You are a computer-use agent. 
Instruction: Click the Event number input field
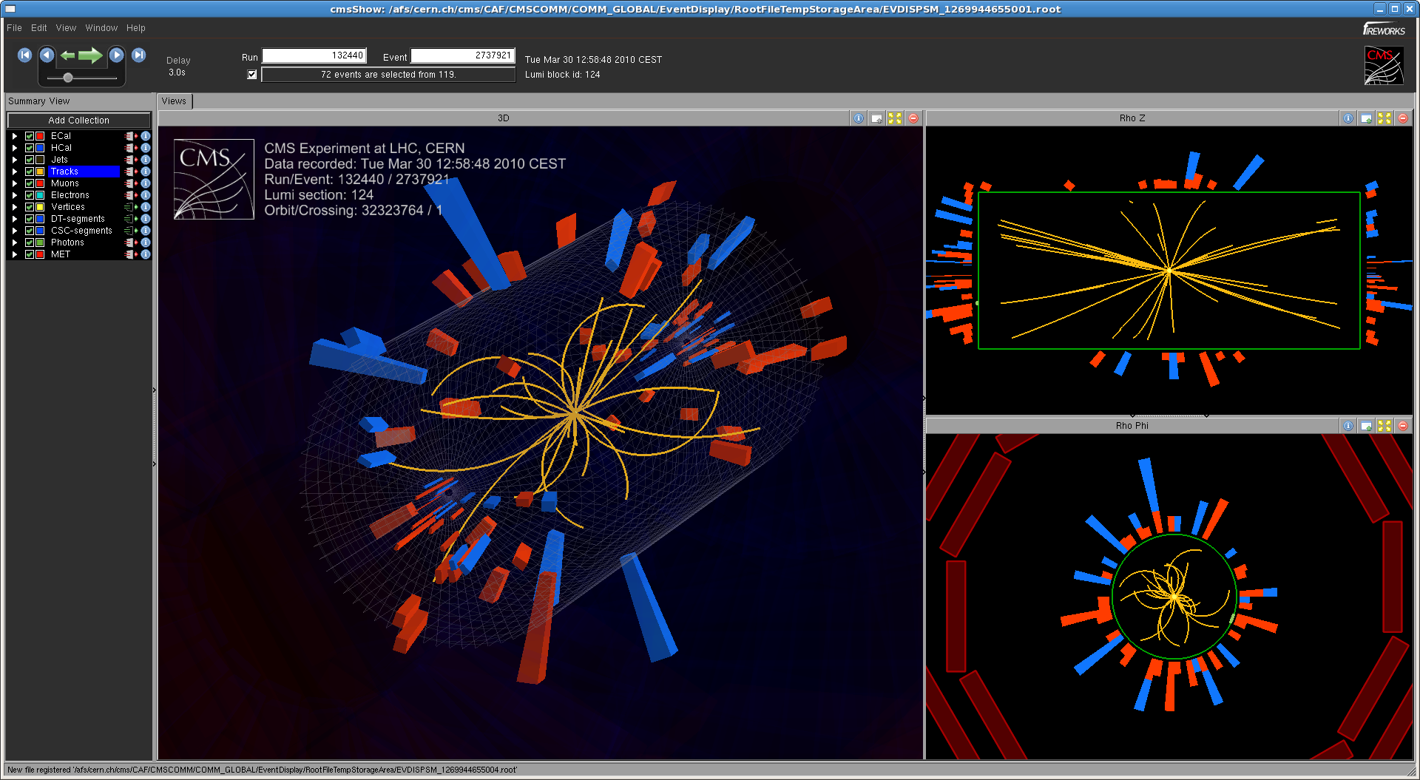click(x=462, y=56)
